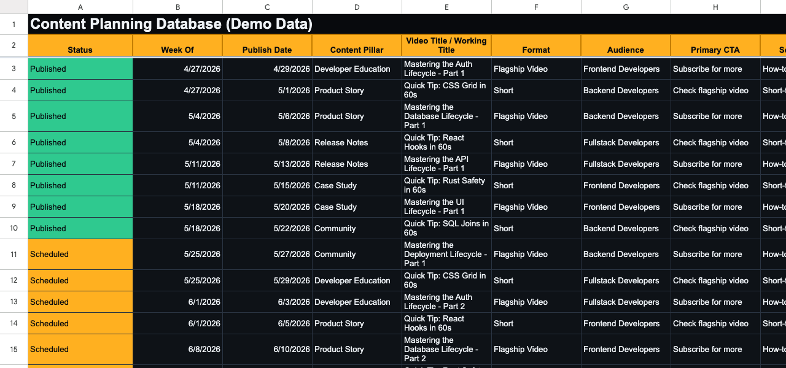Click Week Of 5/4/2026 in row 5
This screenshot has width=786, height=368.
tap(177, 116)
